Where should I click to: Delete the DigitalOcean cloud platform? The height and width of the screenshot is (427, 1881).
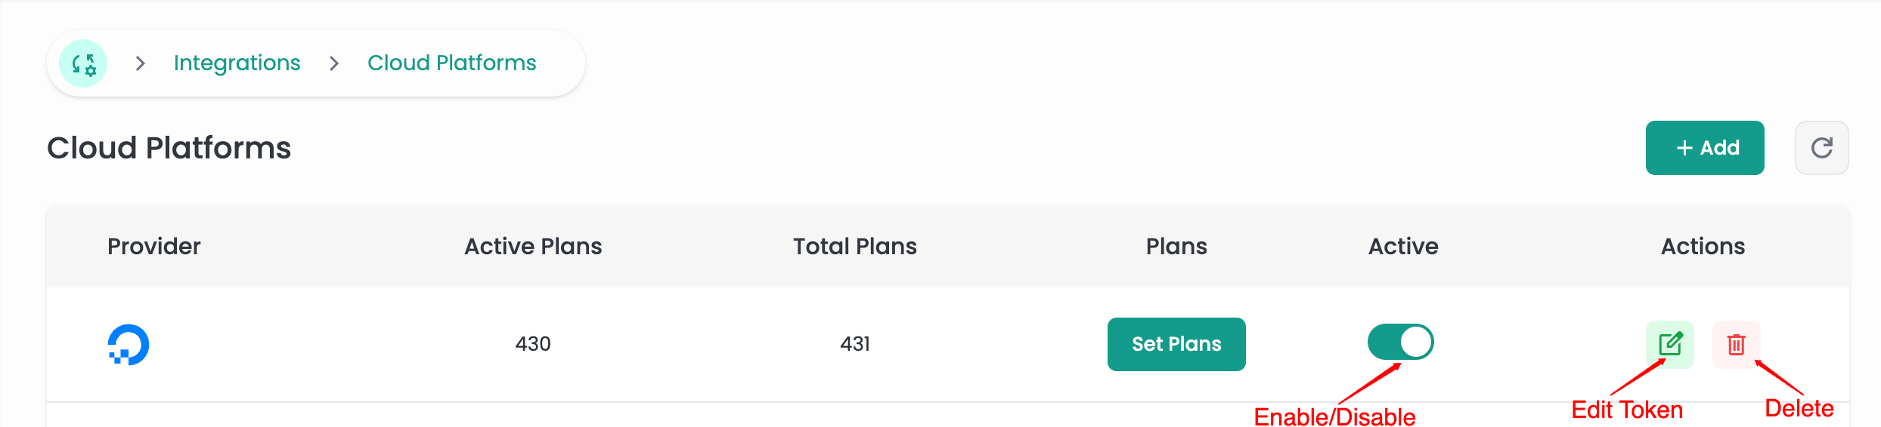point(1736,345)
